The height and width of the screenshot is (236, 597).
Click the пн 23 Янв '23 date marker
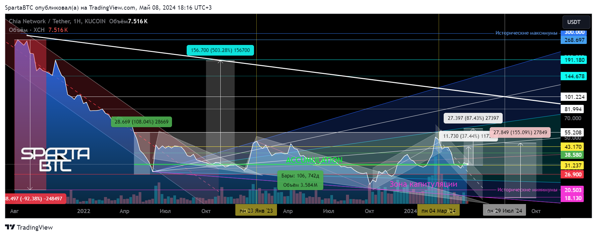pyautogui.click(x=256, y=211)
